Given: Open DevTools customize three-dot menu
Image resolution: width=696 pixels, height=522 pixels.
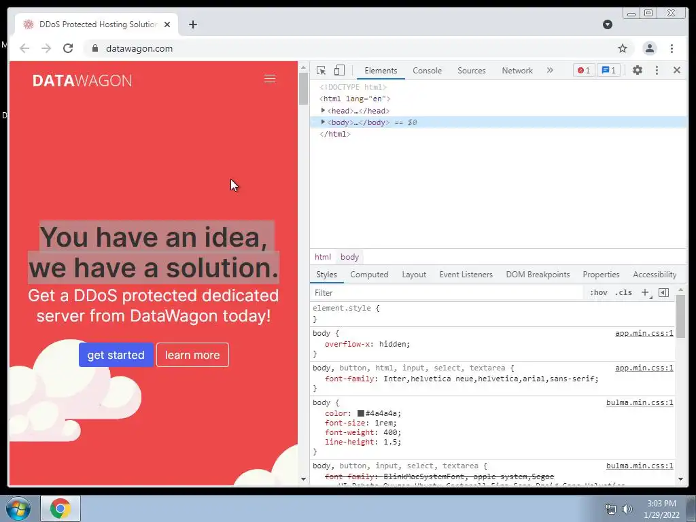Looking at the screenshot, I should click(x=657, y=70).
